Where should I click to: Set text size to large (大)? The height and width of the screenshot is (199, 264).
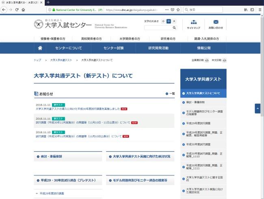[174, 21]
